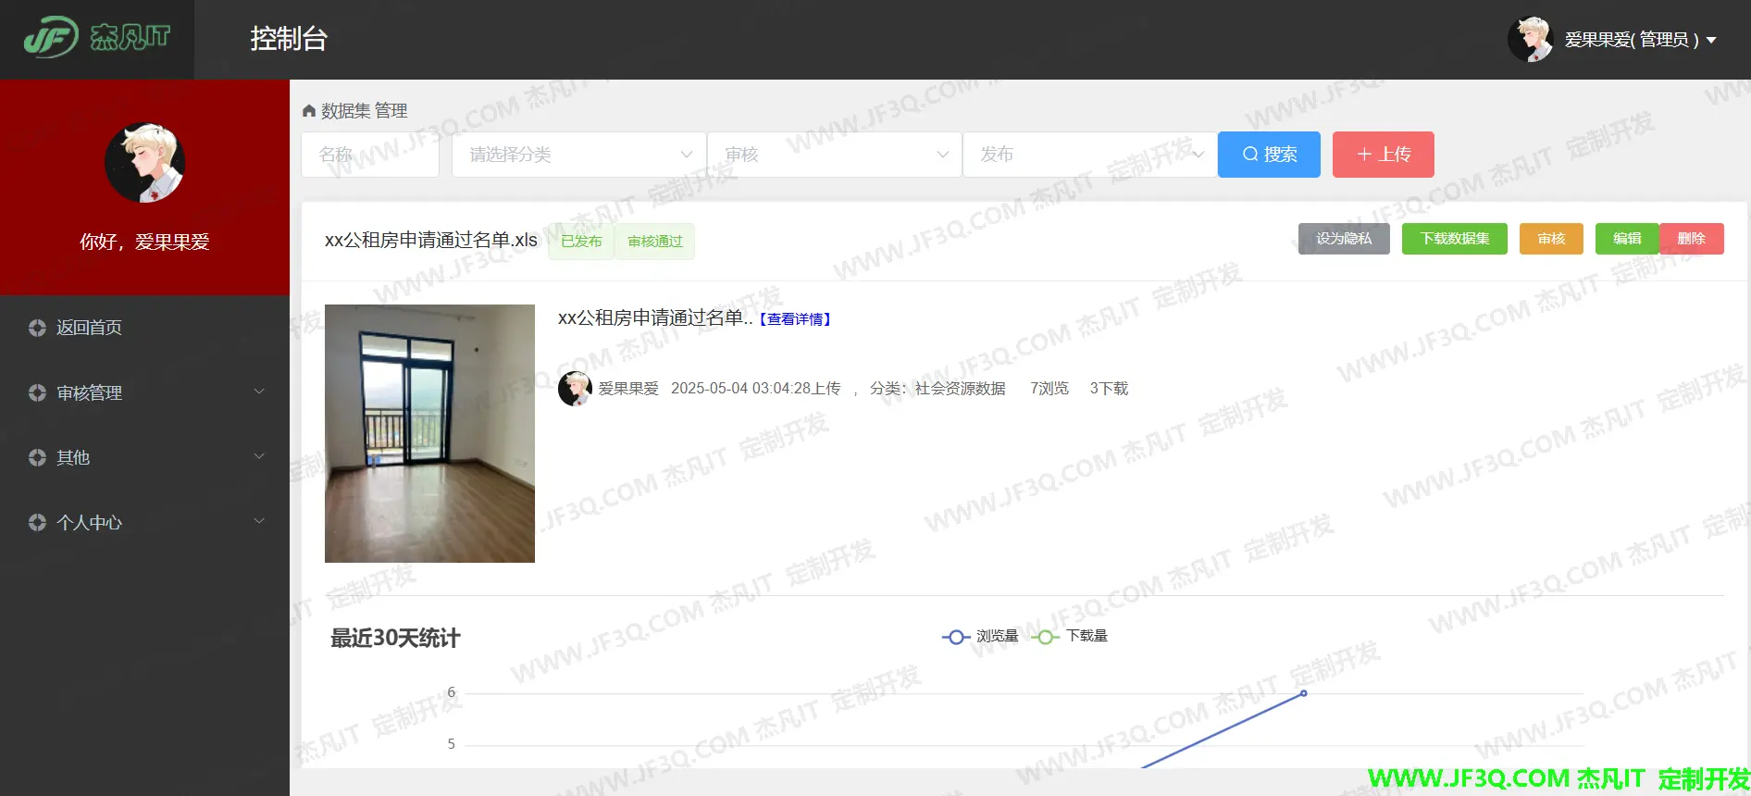1751x796 pixels.
Task: Open the 查看详情 link
Action: click(795, 319)
